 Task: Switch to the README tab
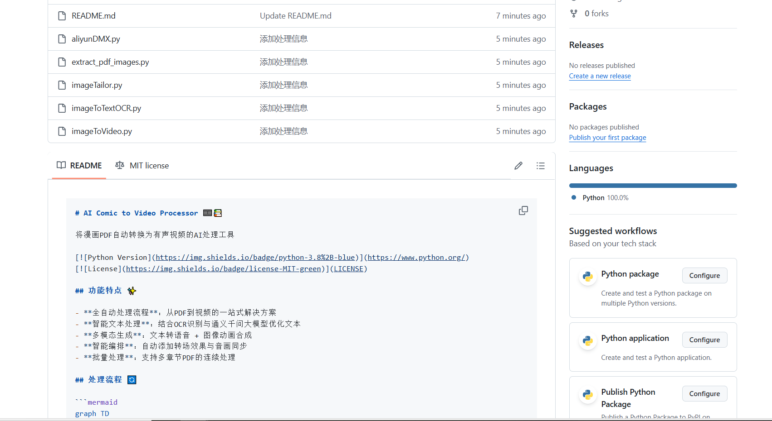click(79, 166)
